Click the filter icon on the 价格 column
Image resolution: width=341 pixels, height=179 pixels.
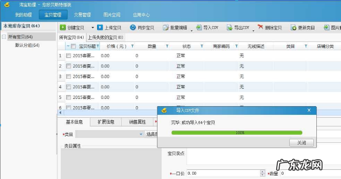coord(132,46)
